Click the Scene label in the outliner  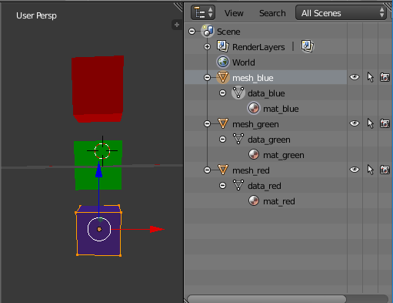tap(228, 32)
